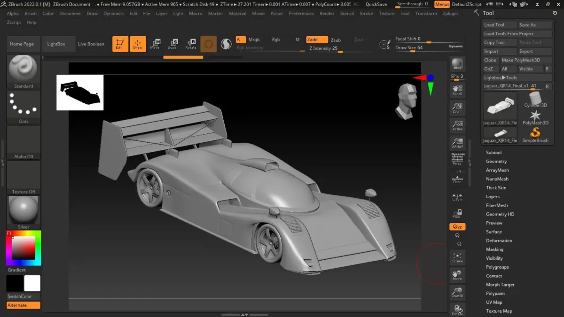
Task: Open the Preferences menu
Action: pyautogui.click(x=301, y=14)
